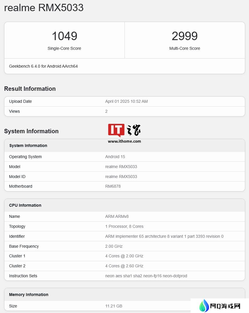The image size is (249, 313).
Task: Select the neon aes sha1 instruction sets value
Action: (146, 276)
